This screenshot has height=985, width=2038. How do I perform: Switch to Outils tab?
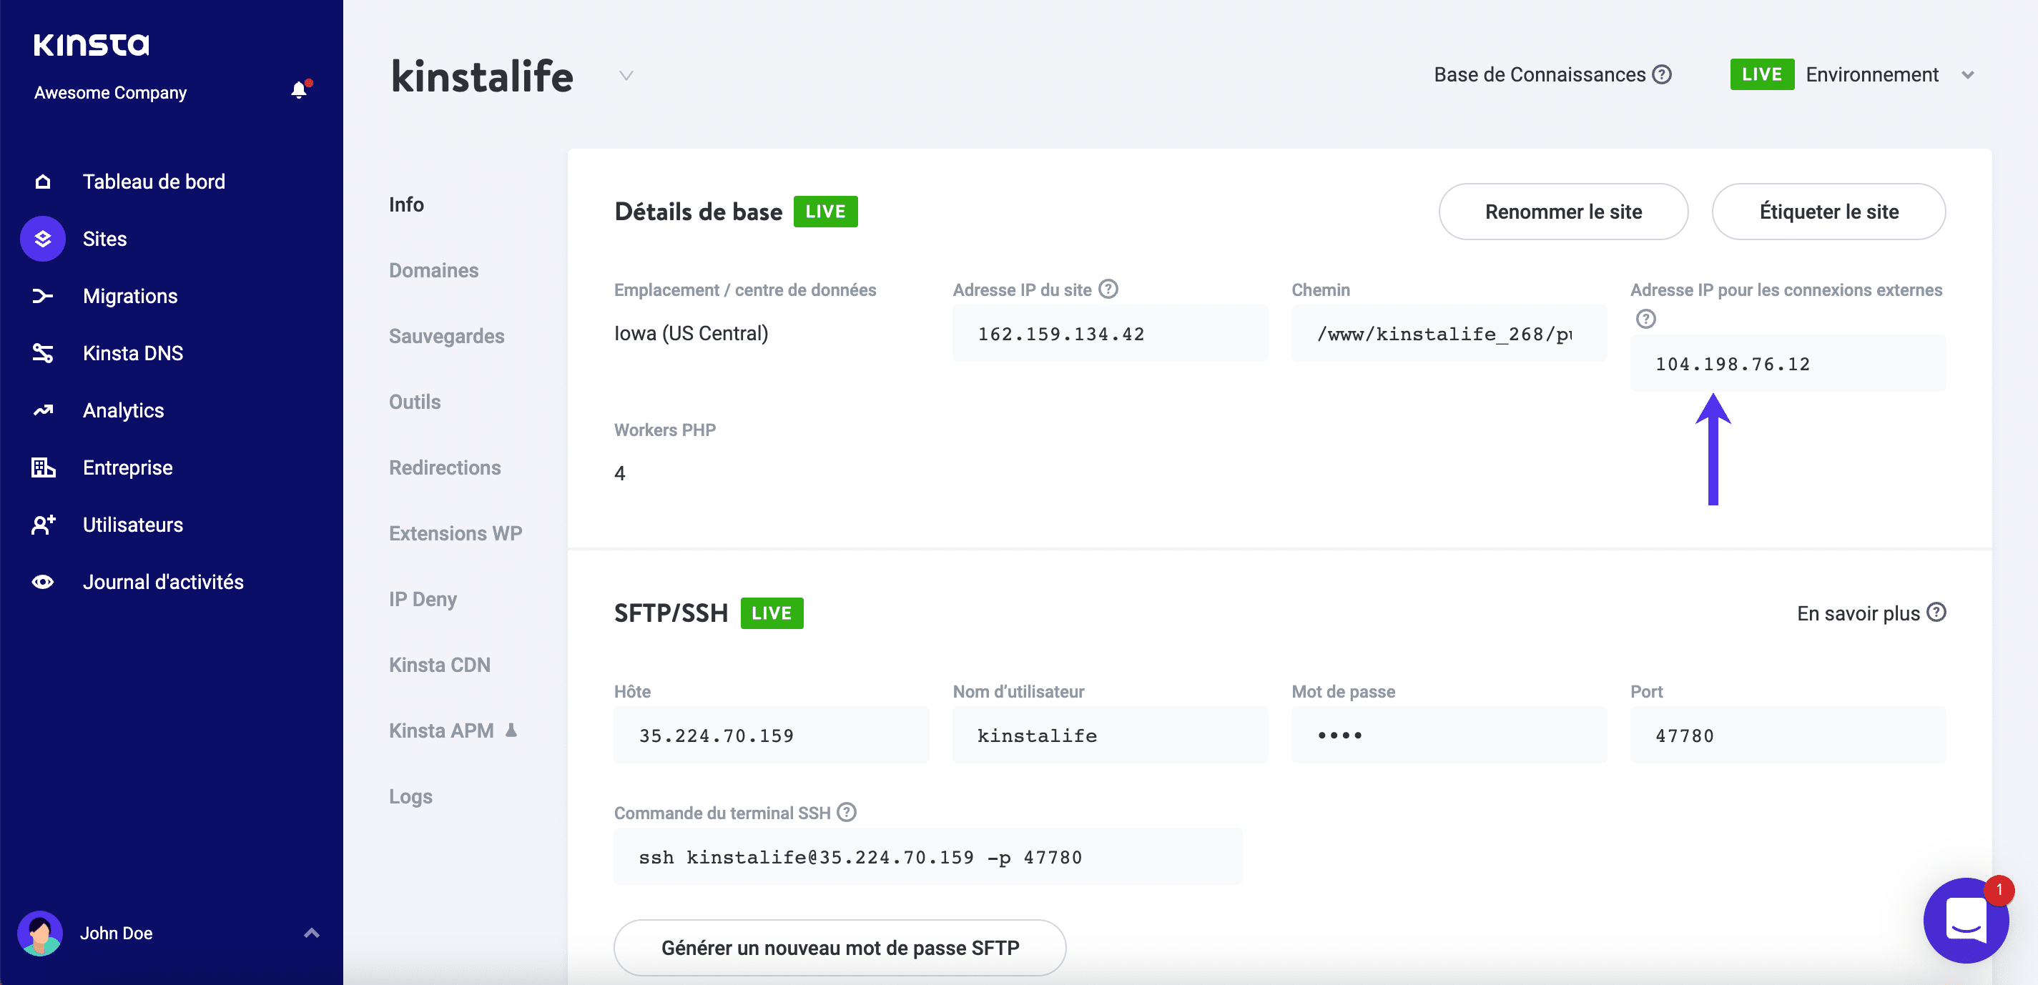415,402
